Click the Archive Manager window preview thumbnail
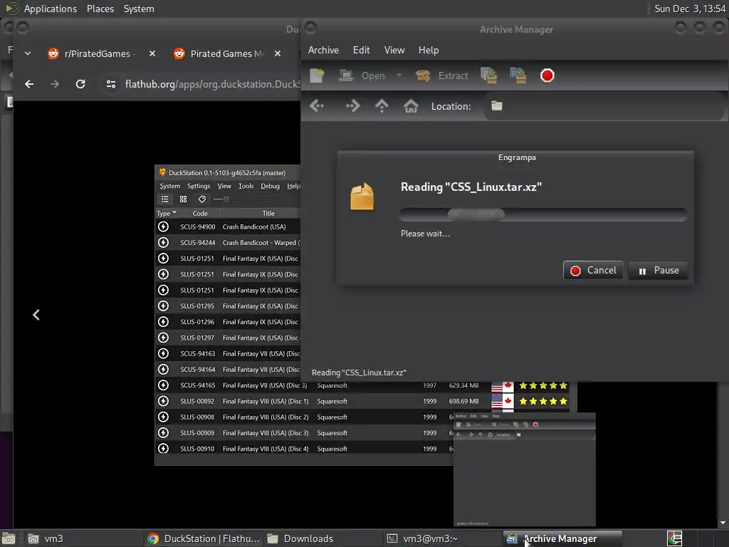The width and height of the screenshot is (729, 547). 525,469
